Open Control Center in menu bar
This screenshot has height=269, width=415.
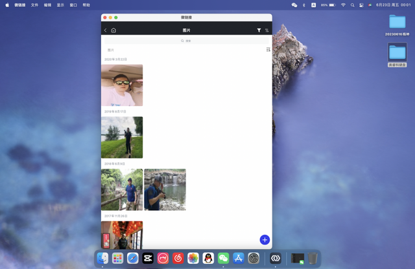[x=361, y=5]
